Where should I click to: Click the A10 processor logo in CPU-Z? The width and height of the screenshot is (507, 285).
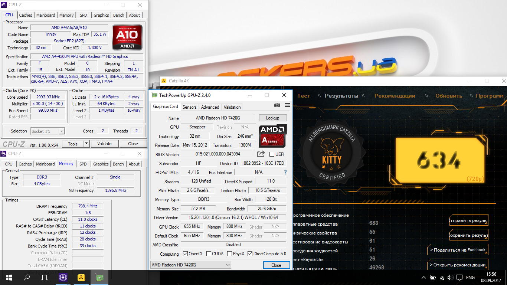pos(127,37)
